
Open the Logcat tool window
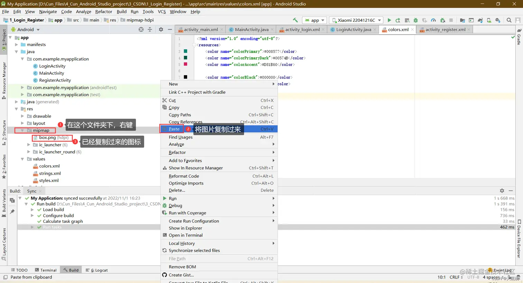click(97, 270)
